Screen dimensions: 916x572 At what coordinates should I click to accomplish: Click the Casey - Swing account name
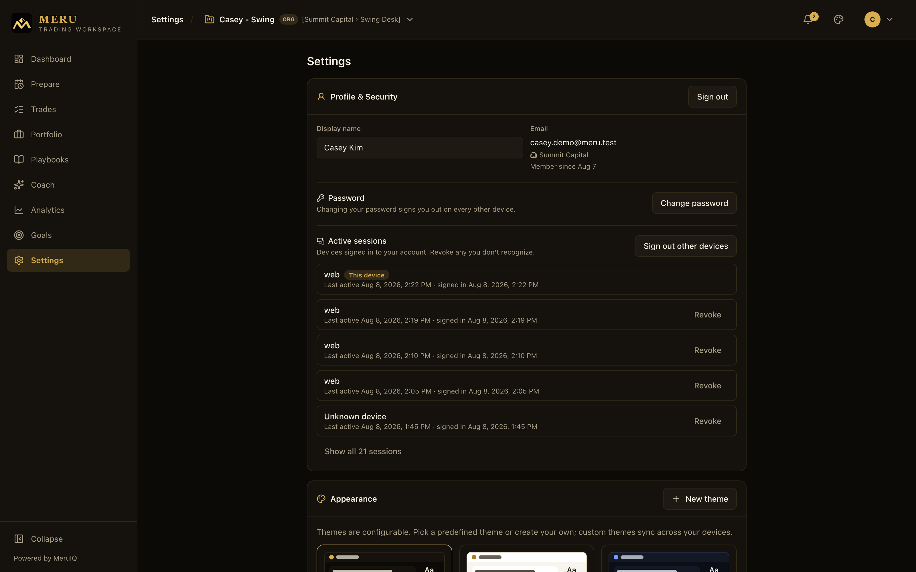point(247,19)
